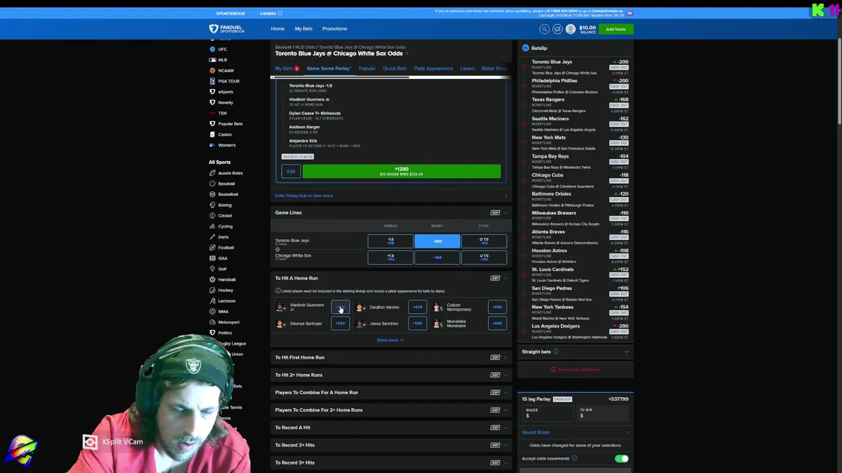
Task: Collapse the Game Lines section
Action: pos(505,213)
